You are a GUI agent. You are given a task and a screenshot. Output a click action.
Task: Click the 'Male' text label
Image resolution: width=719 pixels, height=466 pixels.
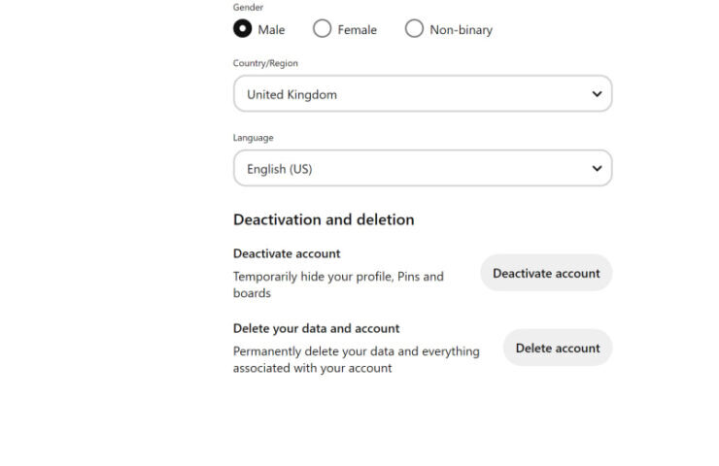pos(271,30)
